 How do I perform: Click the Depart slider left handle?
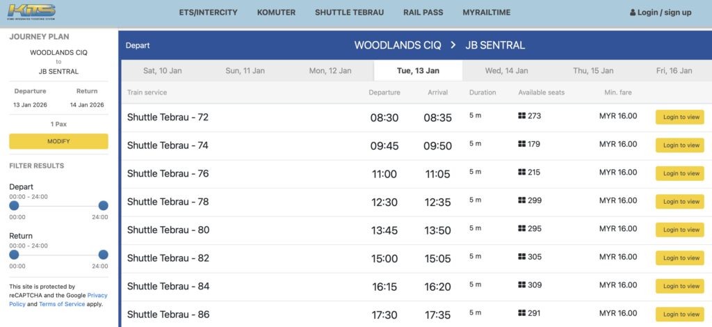click(14, 205)
